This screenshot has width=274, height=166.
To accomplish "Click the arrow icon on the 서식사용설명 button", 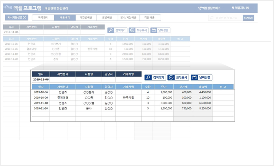I will (25, 17).
